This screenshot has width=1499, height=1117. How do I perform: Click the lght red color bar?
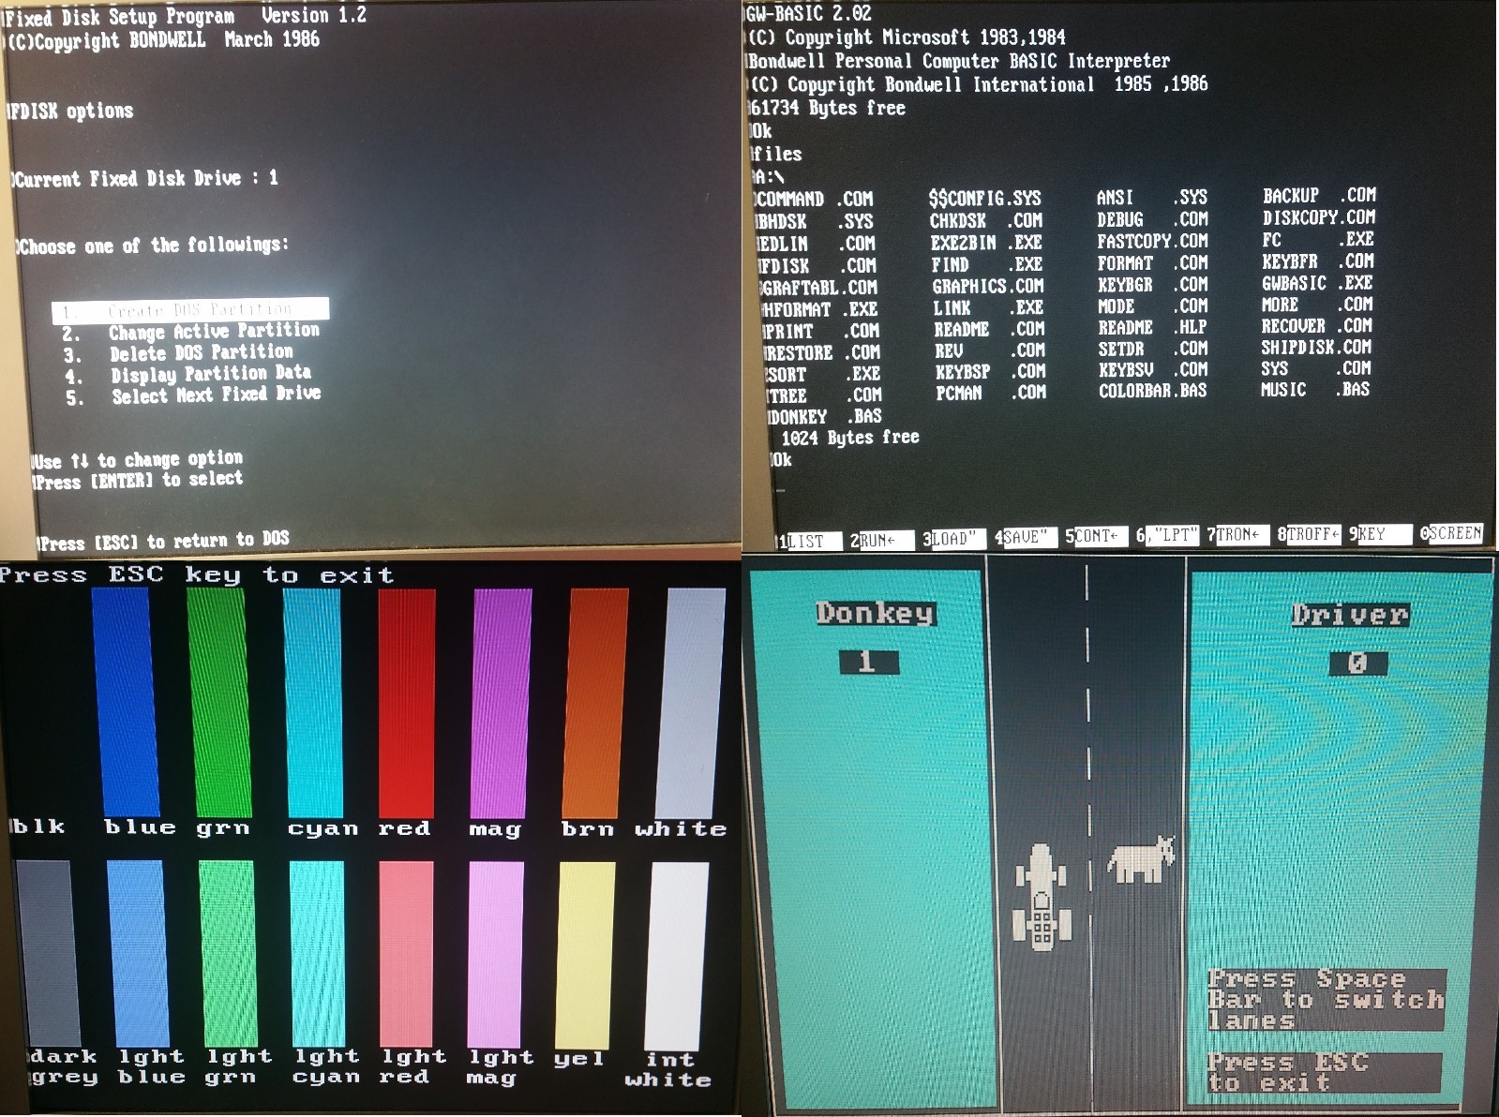(x=408, y=954)
